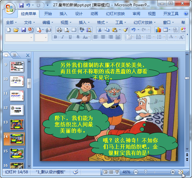Center align text
The width and height of the screenshot is (192, 178).
pyautogui.click(x=103, y=37)
